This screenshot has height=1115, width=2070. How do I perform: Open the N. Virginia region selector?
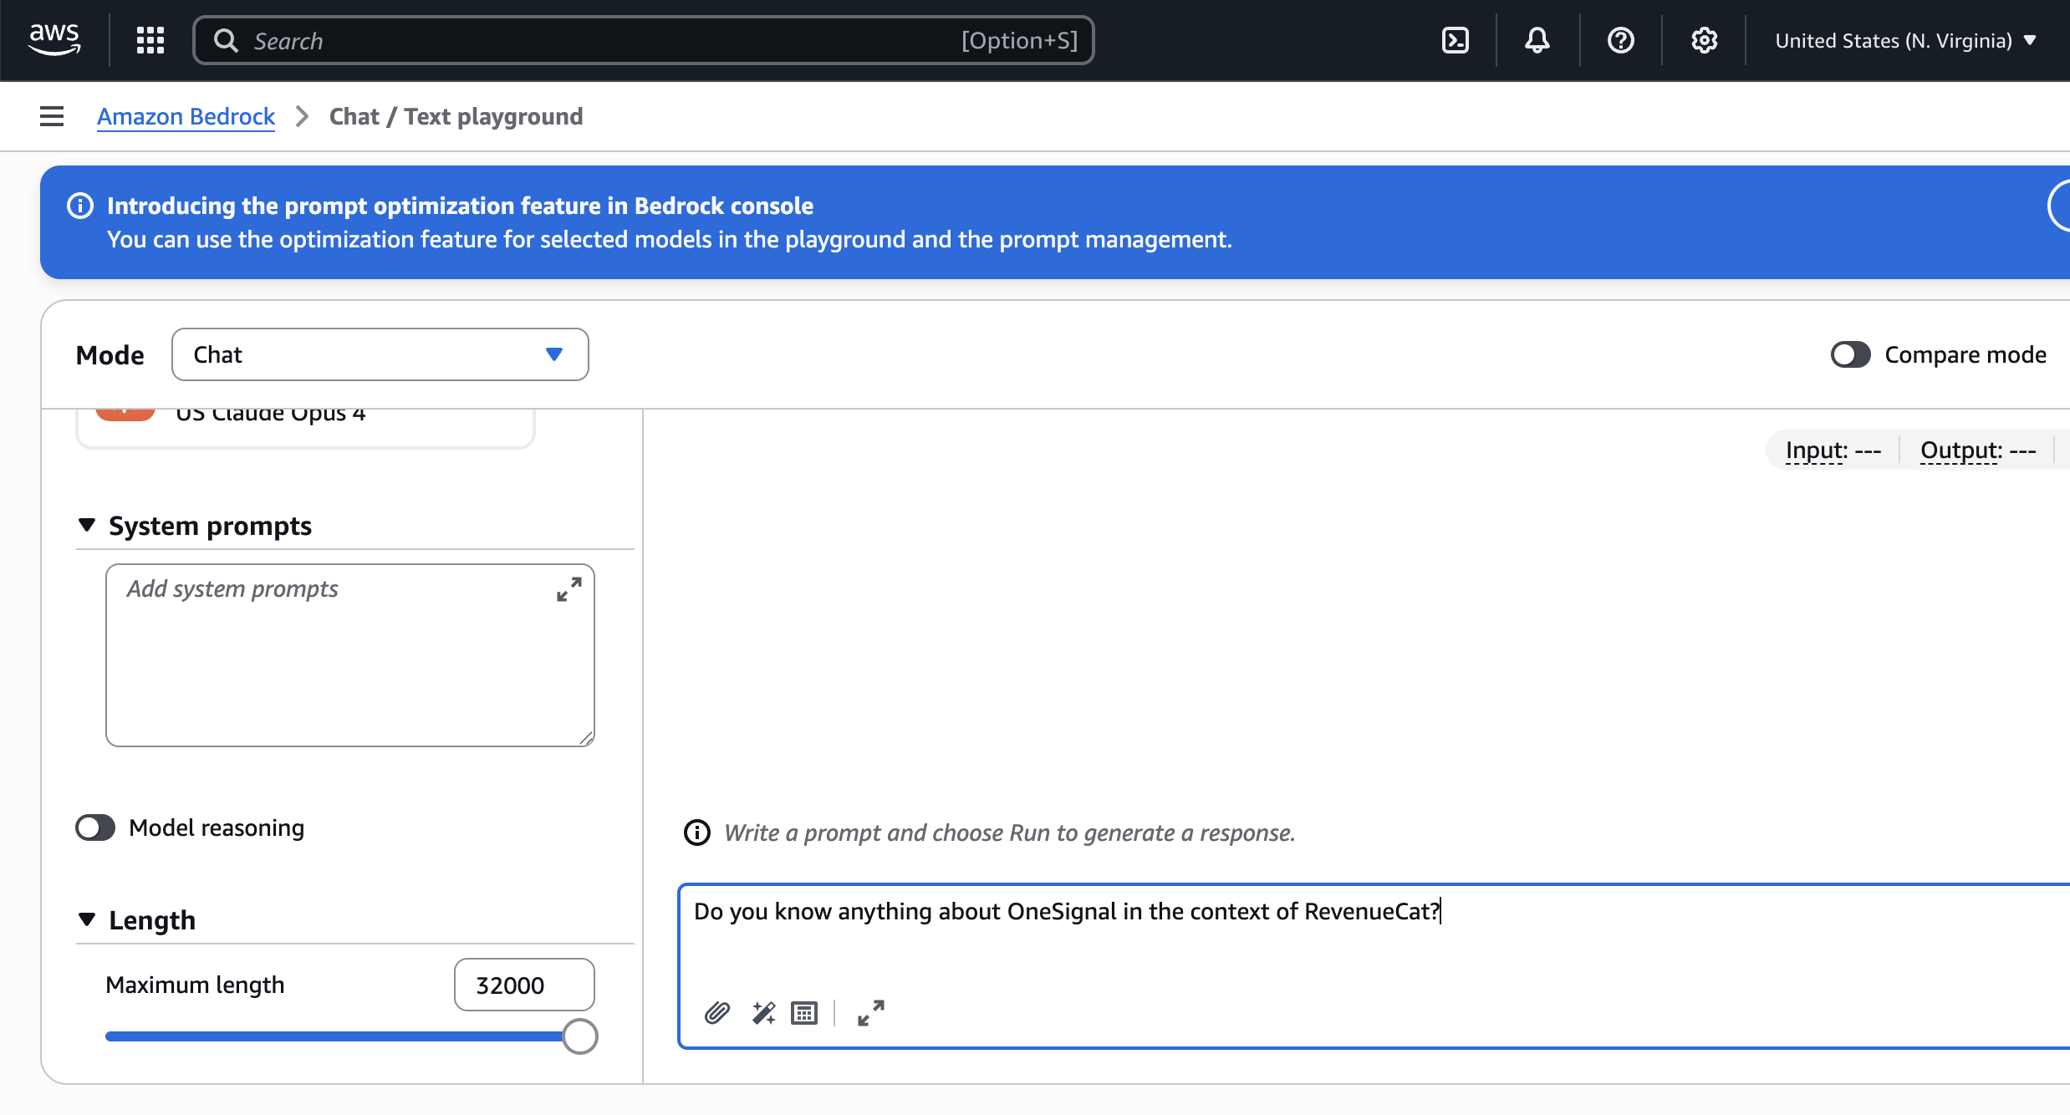[1904, 40]
